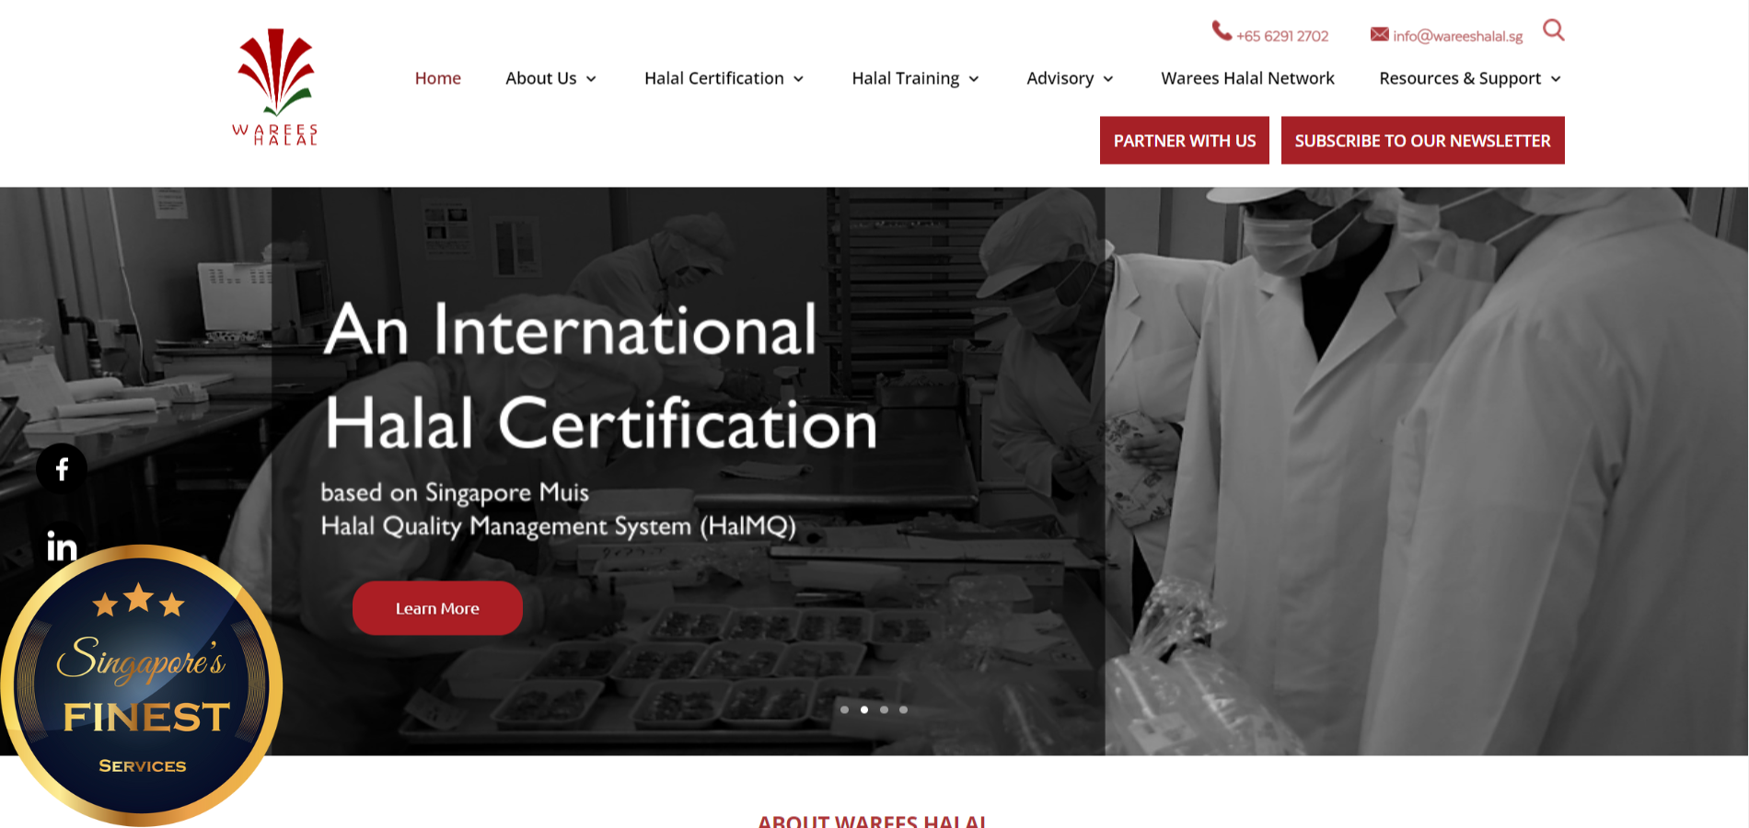Click the Singapore's Finest Services badge
1749x828 pixels.
(x=142, y=685)
